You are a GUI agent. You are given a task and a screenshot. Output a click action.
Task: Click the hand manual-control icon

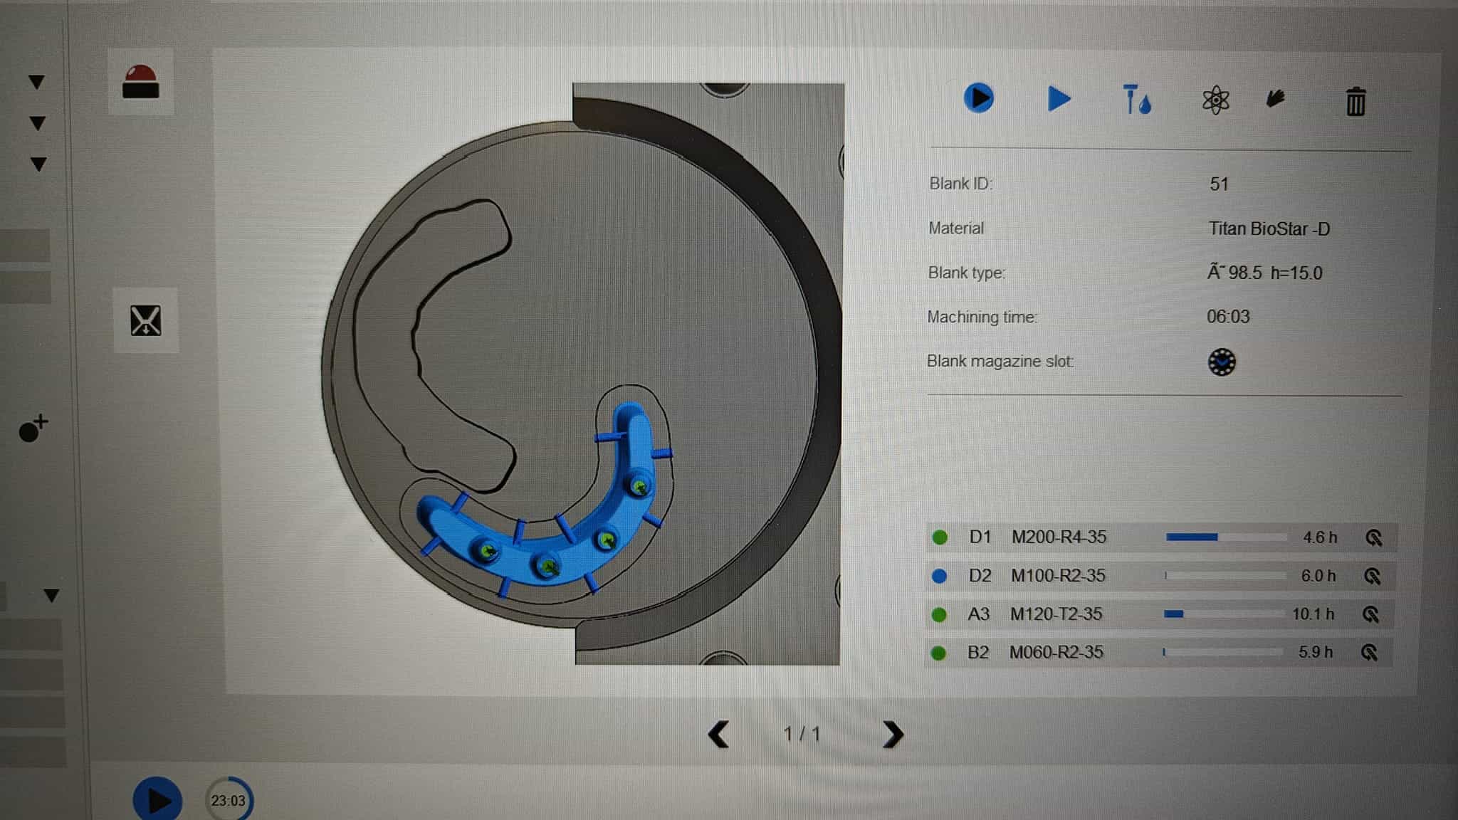[x=1275, y=99]
